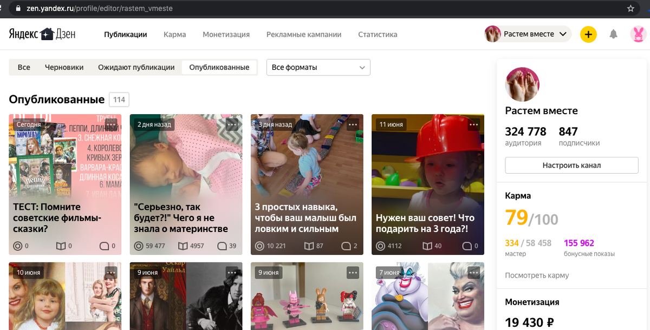650x330 pixels.
Task: Click comments icon showing 39
Action: pyautogui.click(x=222, y=246)
